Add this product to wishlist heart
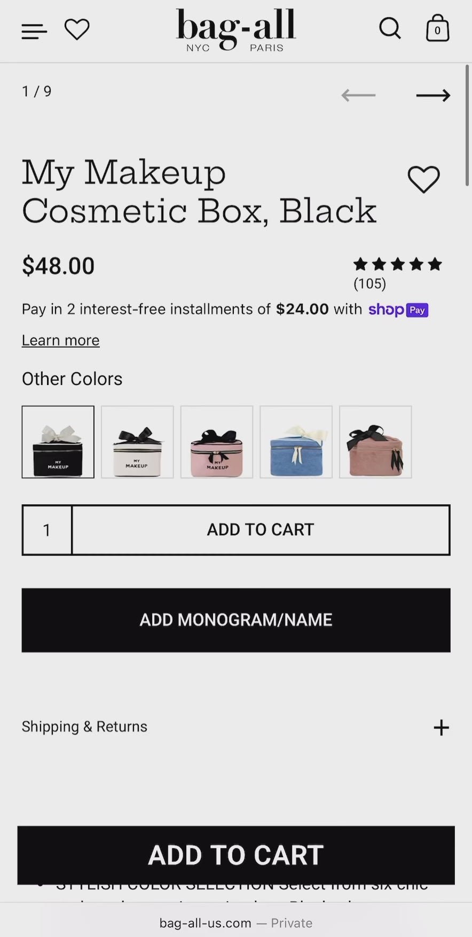472x937 pixels. [423, 179]
